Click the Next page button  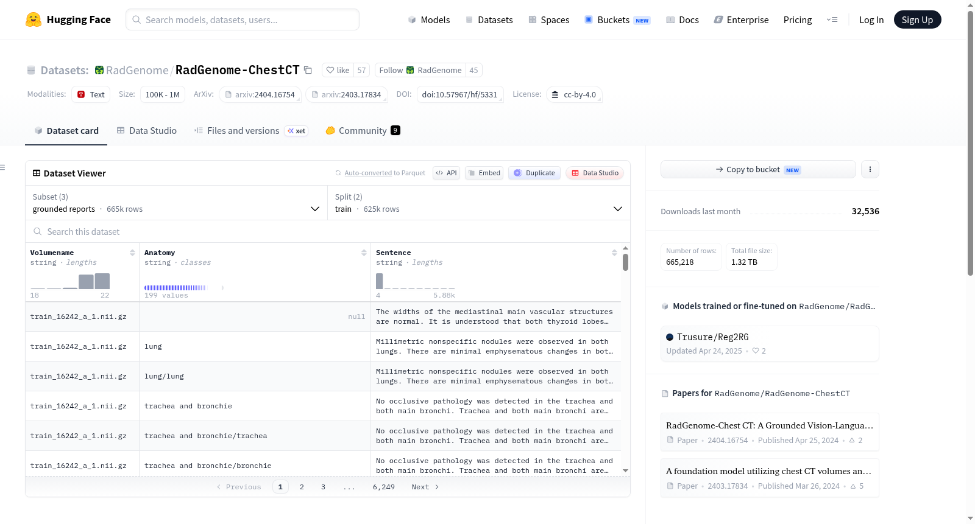pos(425,487)
